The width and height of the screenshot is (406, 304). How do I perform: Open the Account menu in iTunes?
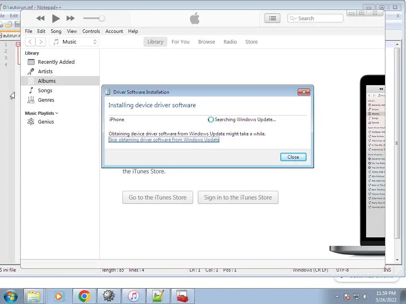click(x=114, y=31)
